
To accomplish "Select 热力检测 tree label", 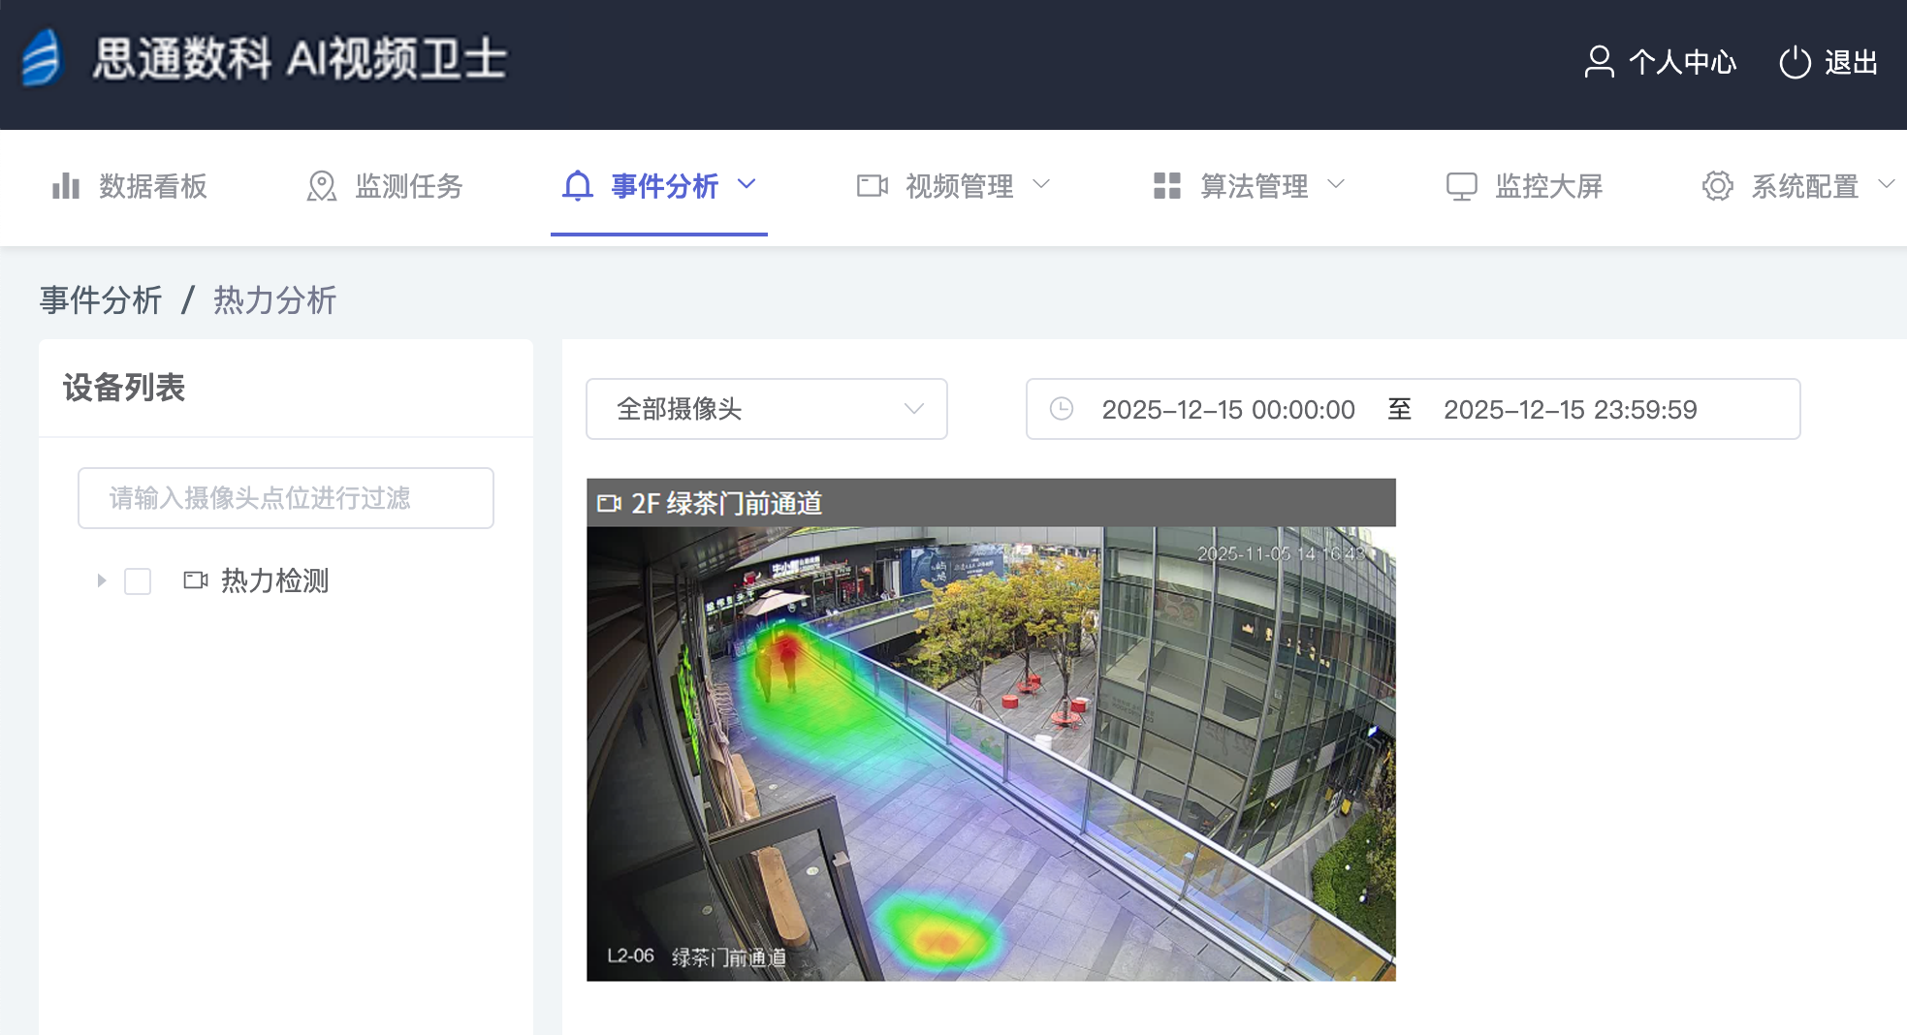I will click(275, 580).
